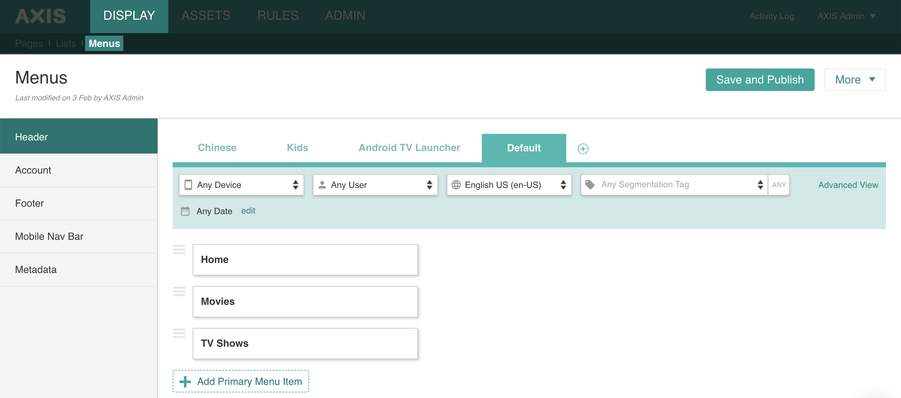Select Header in the sidebar
The height and width of the screenshot is (398, 901).
point(79,137)
